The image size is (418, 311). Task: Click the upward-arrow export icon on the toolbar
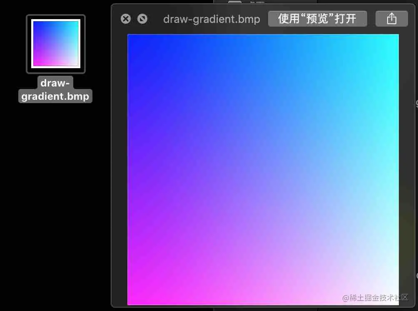click(391, 18)
